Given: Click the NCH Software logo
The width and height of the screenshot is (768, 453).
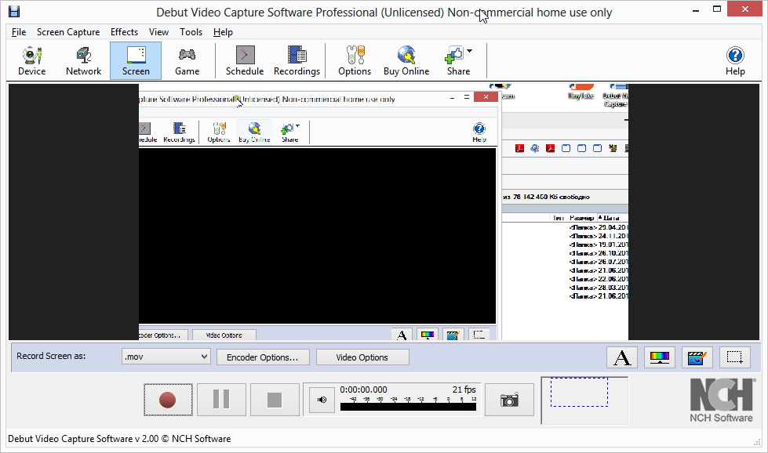Looking at the screenshot, I should pyautogui.click(x=722, y=400).
